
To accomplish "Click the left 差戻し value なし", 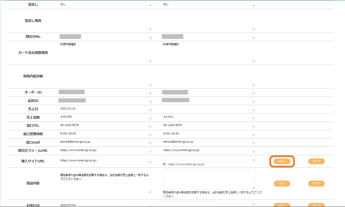I will point(63,4).
